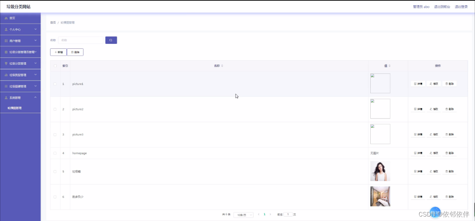Click the picture1 name cell
Image resolution: width=475 pixels, height=221 pixels.
[x=219, y=84]
